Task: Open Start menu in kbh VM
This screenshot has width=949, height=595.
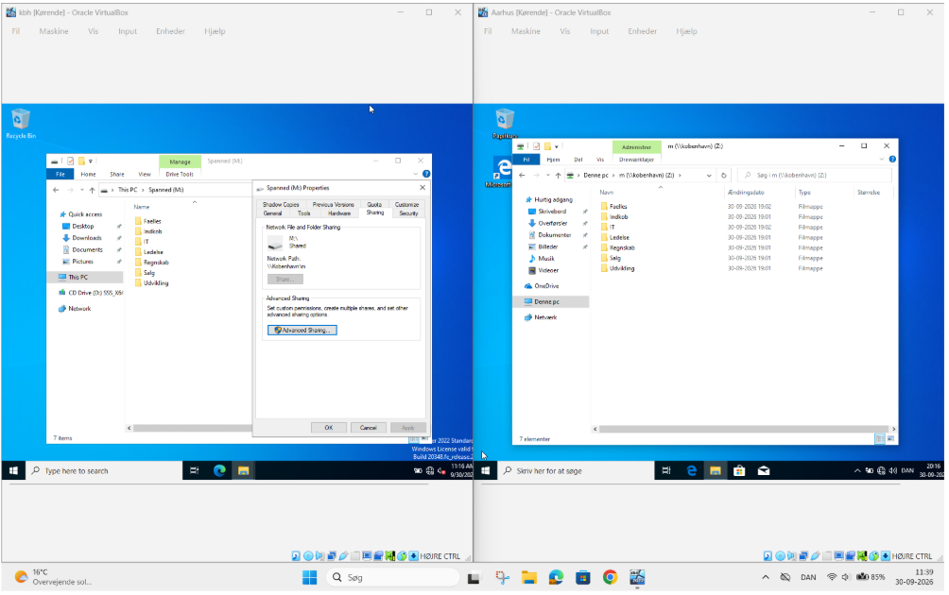Action: coord(13,470)
